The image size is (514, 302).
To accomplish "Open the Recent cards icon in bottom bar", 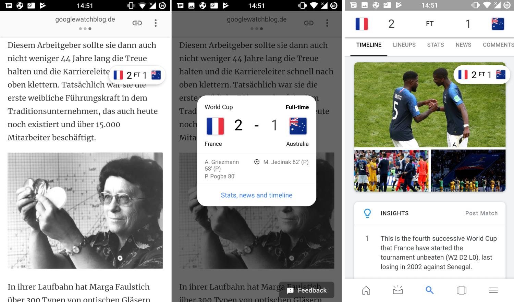I will (x=462, y=290).
